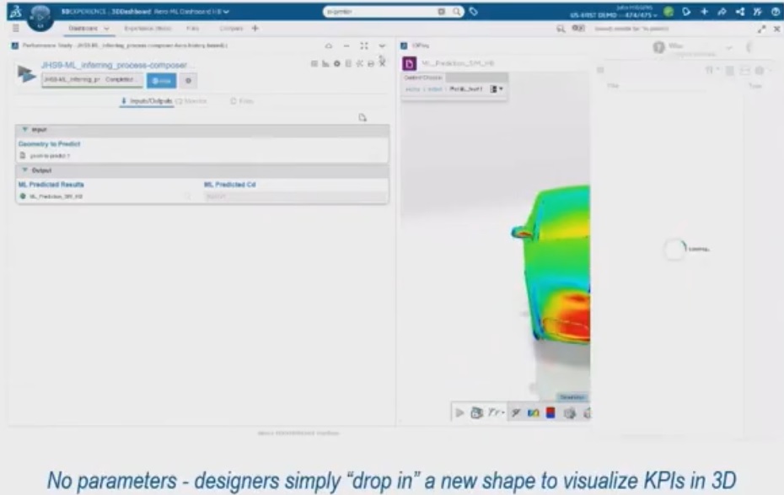This screenshot has height=495, width=784.
Task: Click the magnifier search icon in search bar
Action: (x=457, y=12)
